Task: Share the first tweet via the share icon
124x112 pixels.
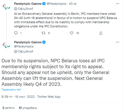Action: click(101, 33)
